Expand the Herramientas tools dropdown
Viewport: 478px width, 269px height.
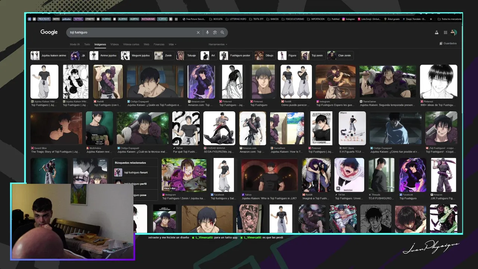tap(218, 44)
